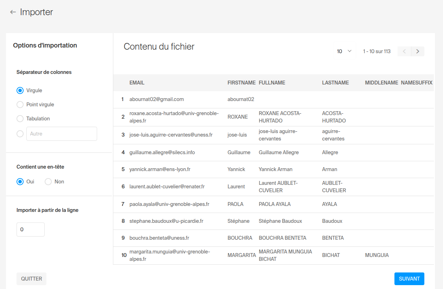Click the back arrow next to Importer
The image size is (443, 289).
13,12
